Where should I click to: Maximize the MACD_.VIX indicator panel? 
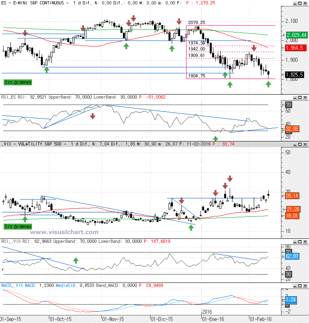click(300, 286)
